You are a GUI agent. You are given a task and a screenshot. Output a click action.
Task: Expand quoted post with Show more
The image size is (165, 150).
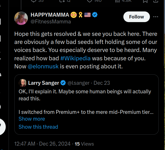point(32,119)
